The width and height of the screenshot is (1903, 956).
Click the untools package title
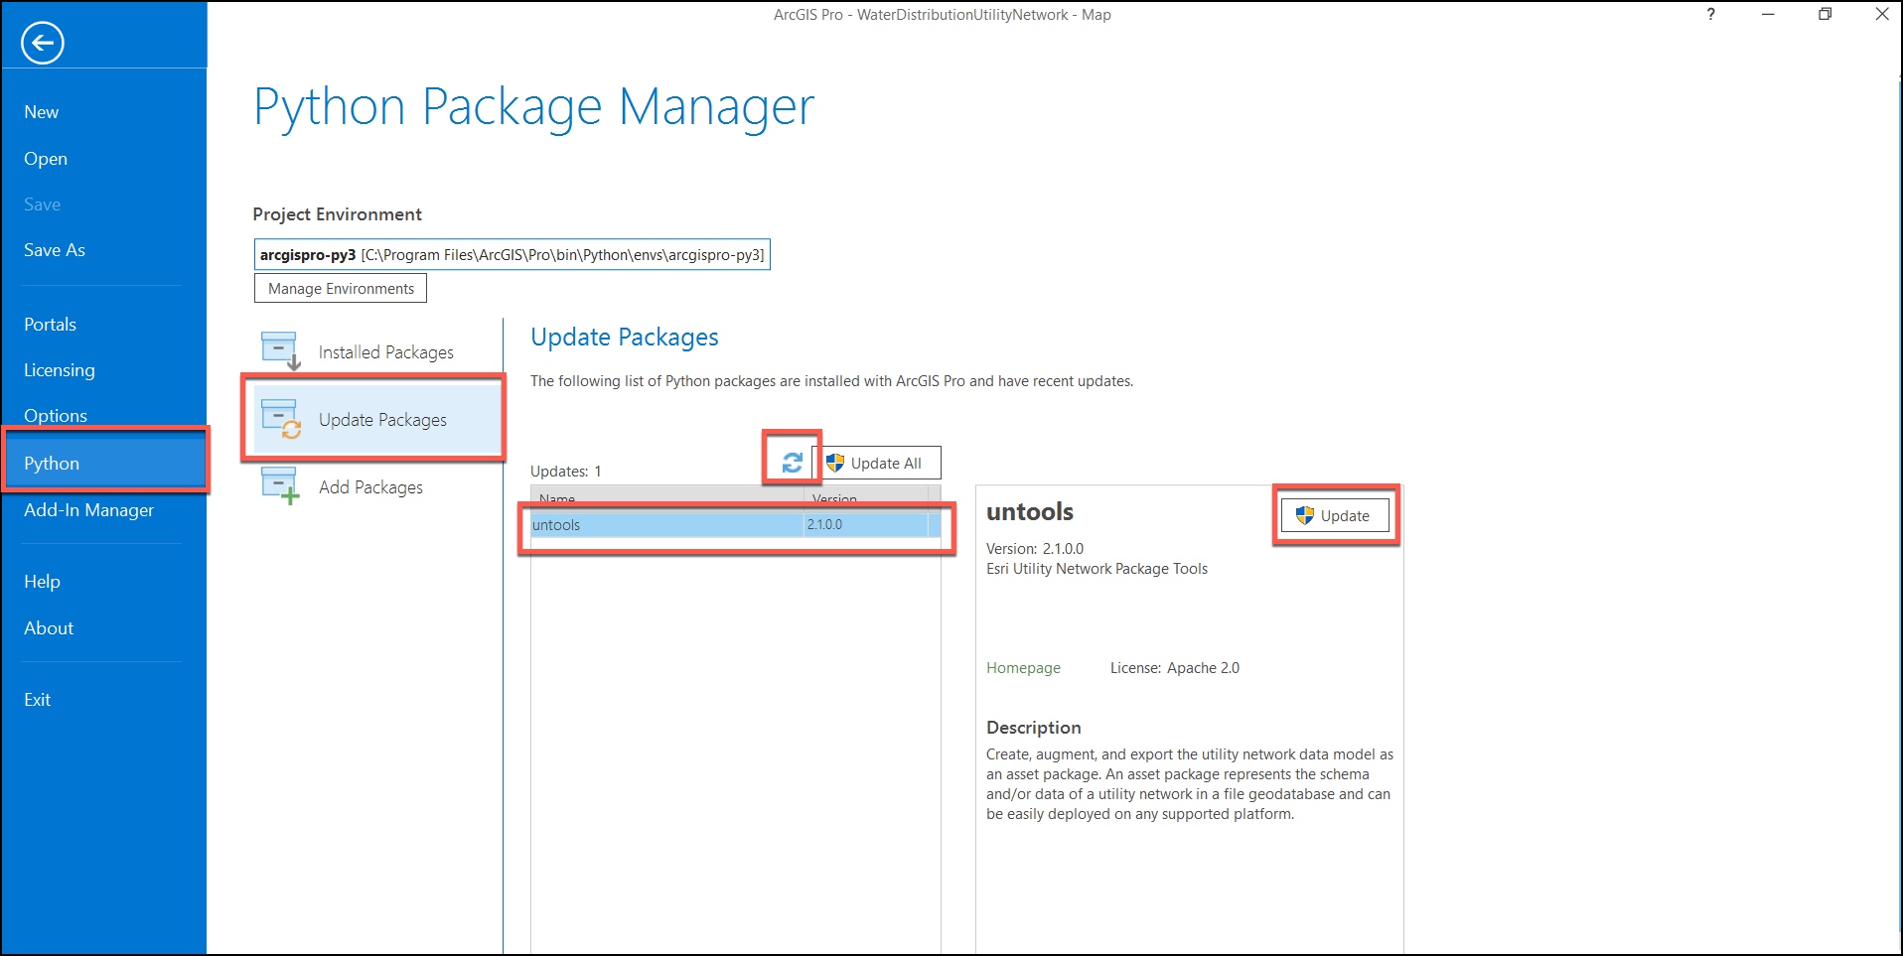[1030, 512]
